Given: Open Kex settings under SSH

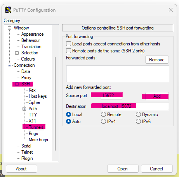Looking at the screenshot, I should pyautogui.click(x=32, y=90).
